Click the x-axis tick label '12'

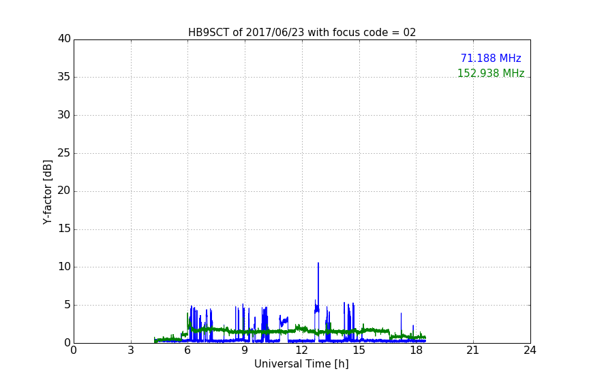point(302,350)
